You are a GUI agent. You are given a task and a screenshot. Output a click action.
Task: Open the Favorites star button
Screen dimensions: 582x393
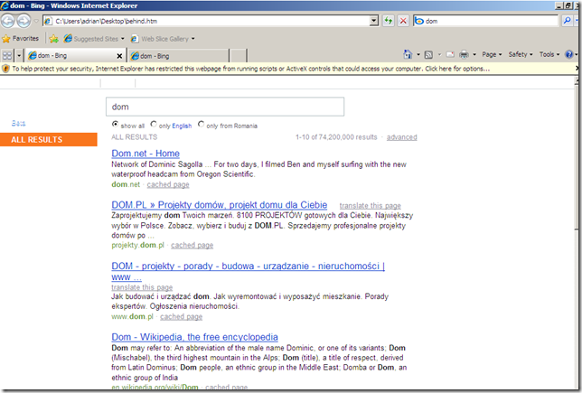(21, 39)
